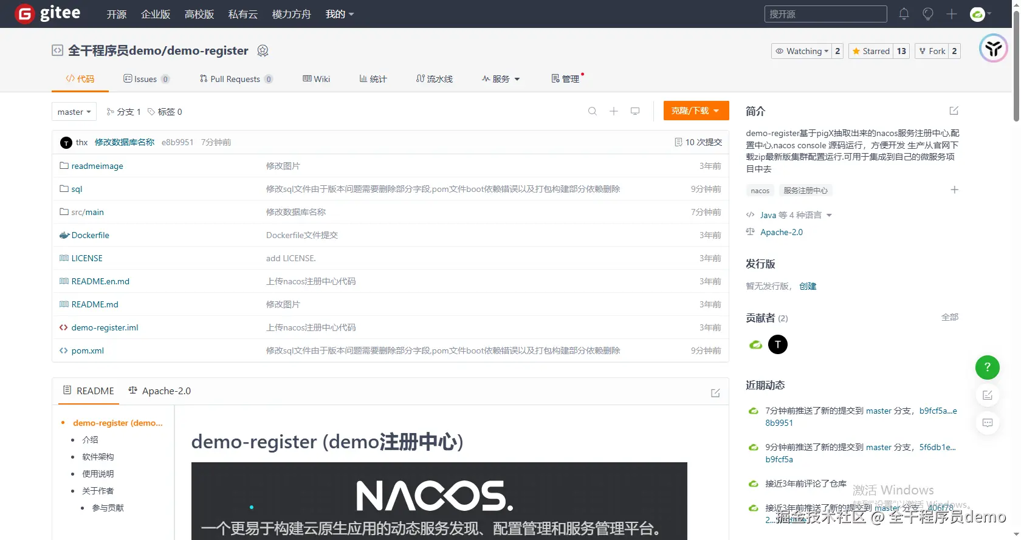The image size is (1021, 540).
Task: Open pom.xml file
Action: coord(88,350)
